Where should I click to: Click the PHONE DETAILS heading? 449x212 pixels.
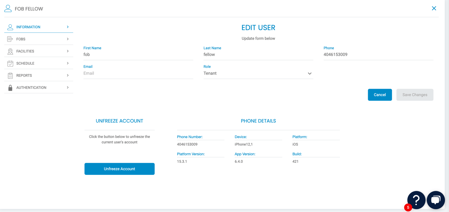point(258,121)
